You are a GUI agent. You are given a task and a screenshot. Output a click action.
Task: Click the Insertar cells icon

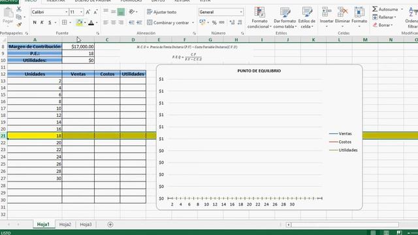pos(327,12)
